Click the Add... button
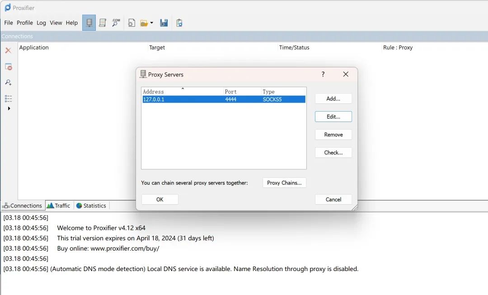488x295 pixels. tap(333, 98)
